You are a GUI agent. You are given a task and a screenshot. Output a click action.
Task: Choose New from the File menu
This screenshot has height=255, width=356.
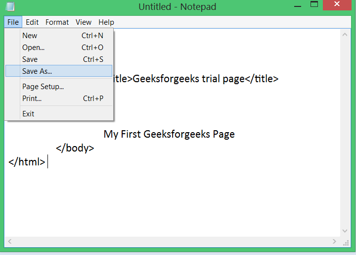[59, 36]
